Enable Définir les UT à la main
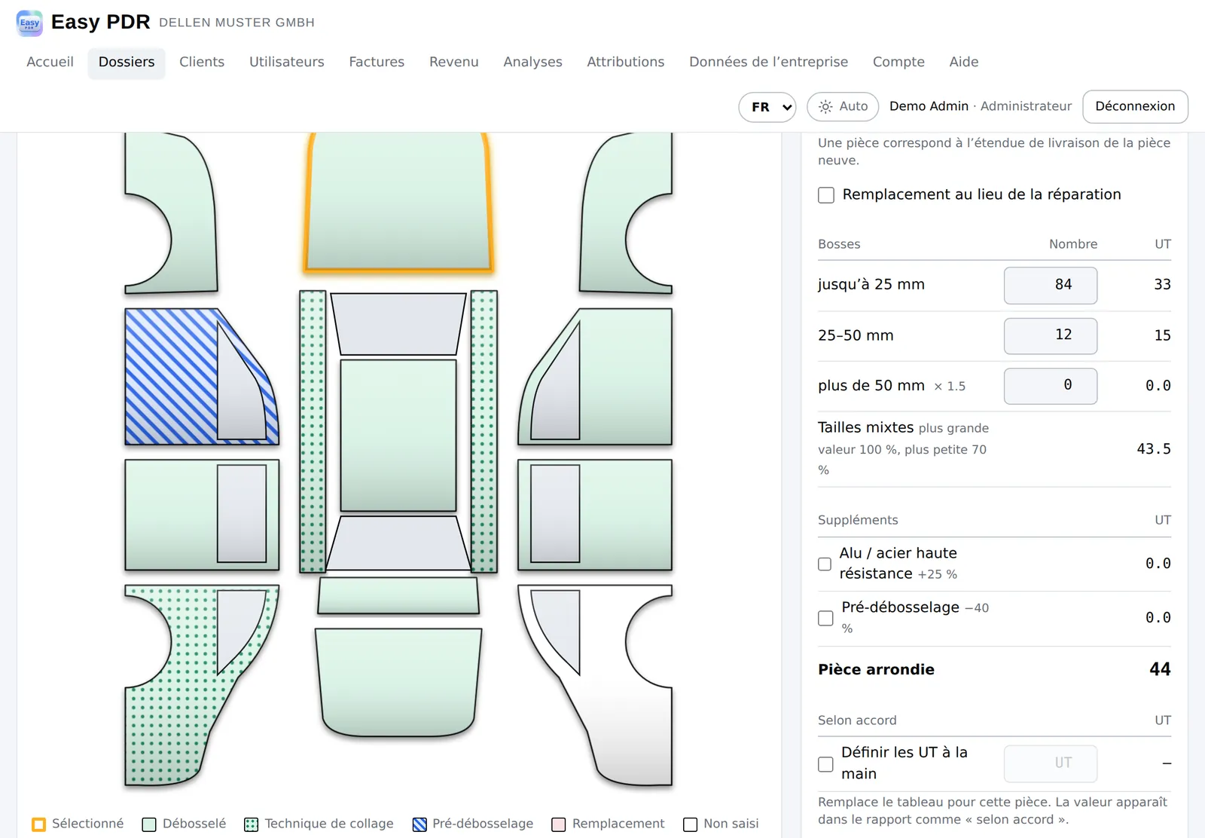The image size is (1205, 838). click(825, 764)
